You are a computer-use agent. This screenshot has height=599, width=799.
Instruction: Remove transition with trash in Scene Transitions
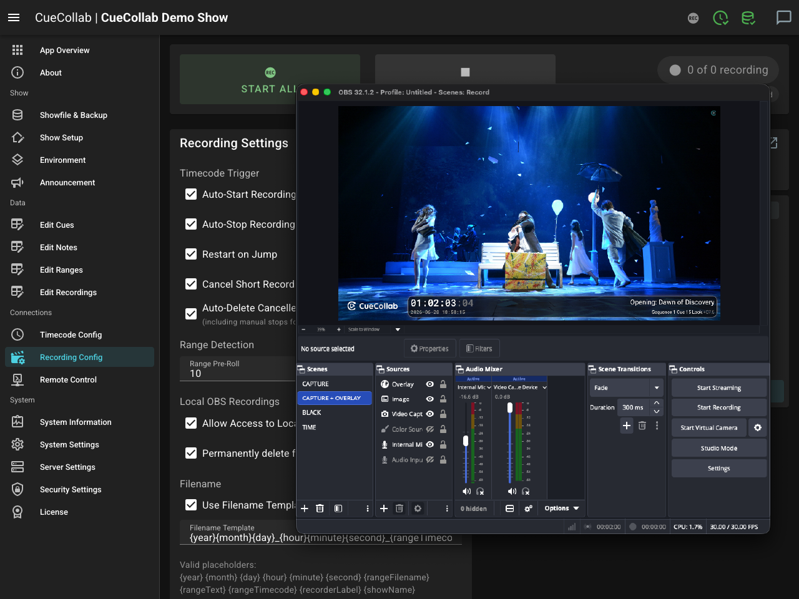(642, 426)
